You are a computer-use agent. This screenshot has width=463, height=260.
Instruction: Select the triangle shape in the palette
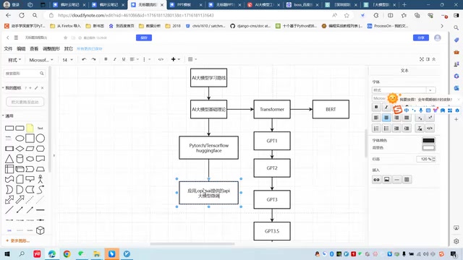[x=9, y=159]
